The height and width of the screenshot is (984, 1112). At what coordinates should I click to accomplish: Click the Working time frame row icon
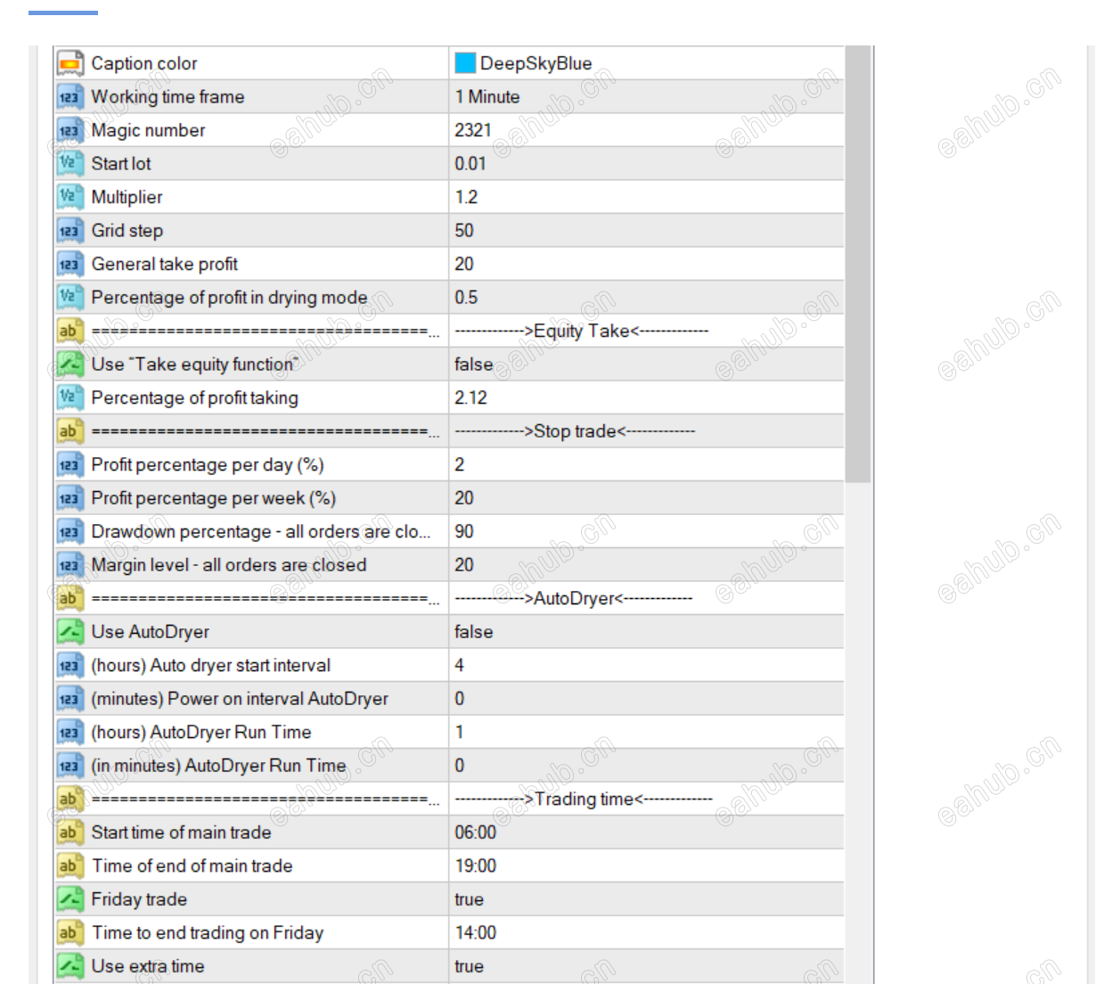[x=69, y=96]
